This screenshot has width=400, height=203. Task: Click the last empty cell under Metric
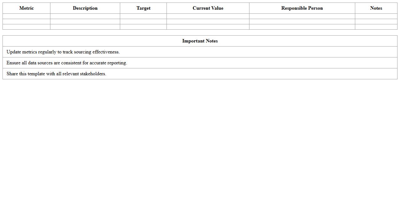pyautogui.click(x=26, y=27)
